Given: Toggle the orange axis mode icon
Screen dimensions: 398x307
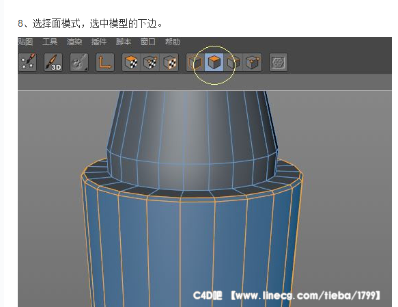Looking at the screenshot, I should click(x=105, y=62).
